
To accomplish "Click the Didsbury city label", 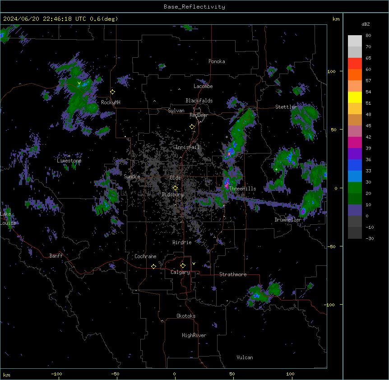I will 173,195.
